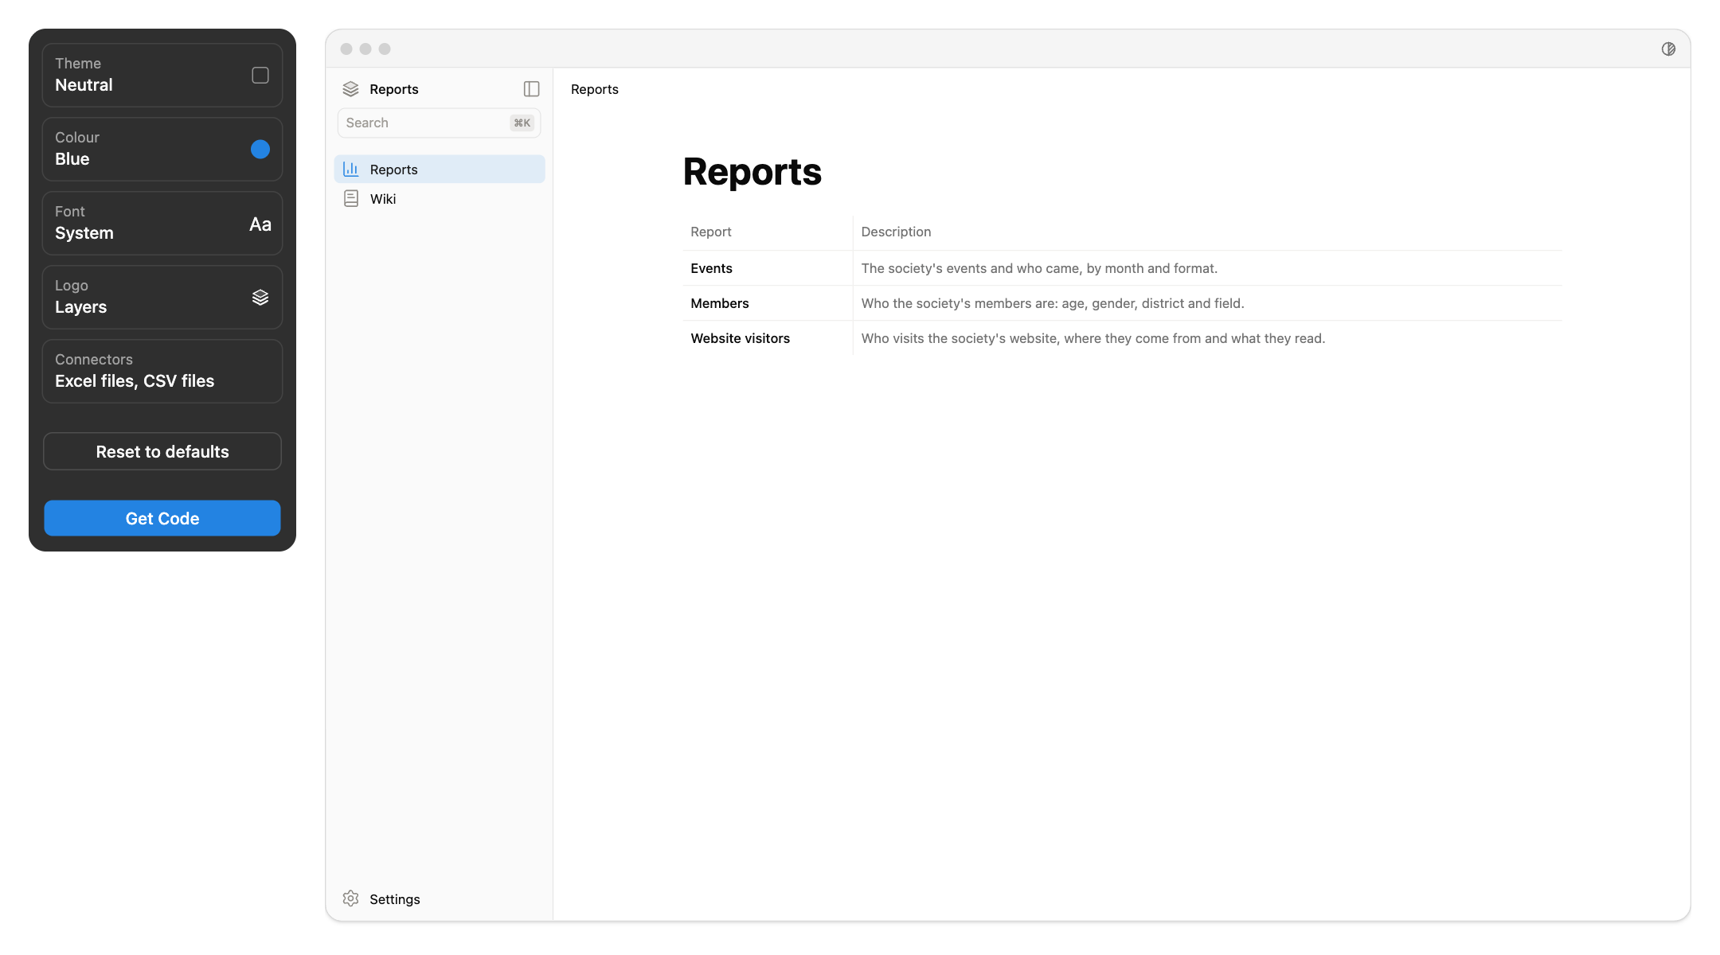1720x955 pixels.
Task: Toggle the sidebar collapse icon
Action: click(x=531, y=89)
